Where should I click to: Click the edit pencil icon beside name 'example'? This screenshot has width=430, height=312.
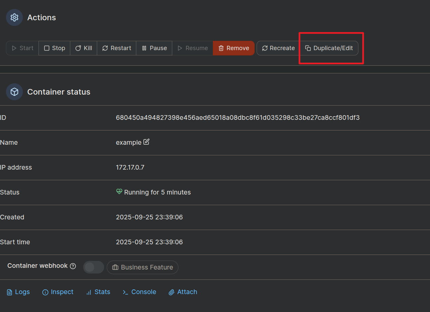pos(146,142)
